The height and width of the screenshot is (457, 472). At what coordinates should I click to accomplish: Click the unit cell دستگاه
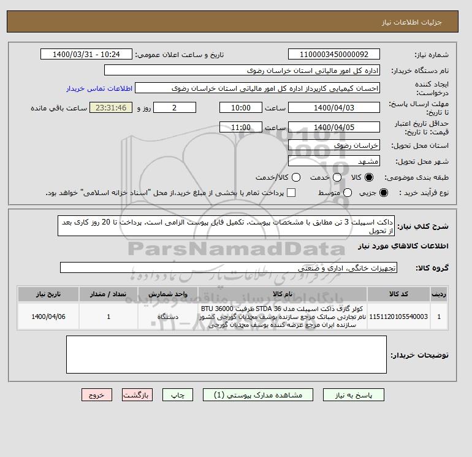coord(168,317)
